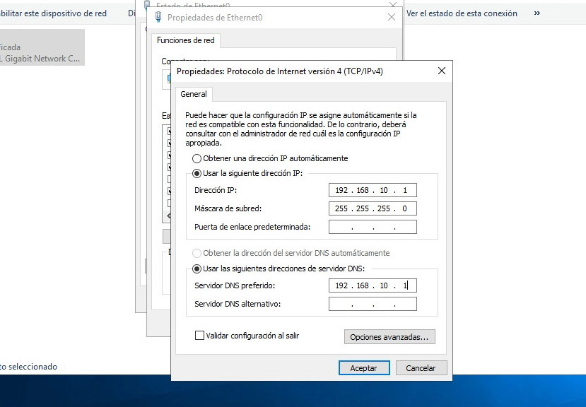Open the Funciones de red tab
The width and height of the screenshot is (586, 407).
coord(185,41)
